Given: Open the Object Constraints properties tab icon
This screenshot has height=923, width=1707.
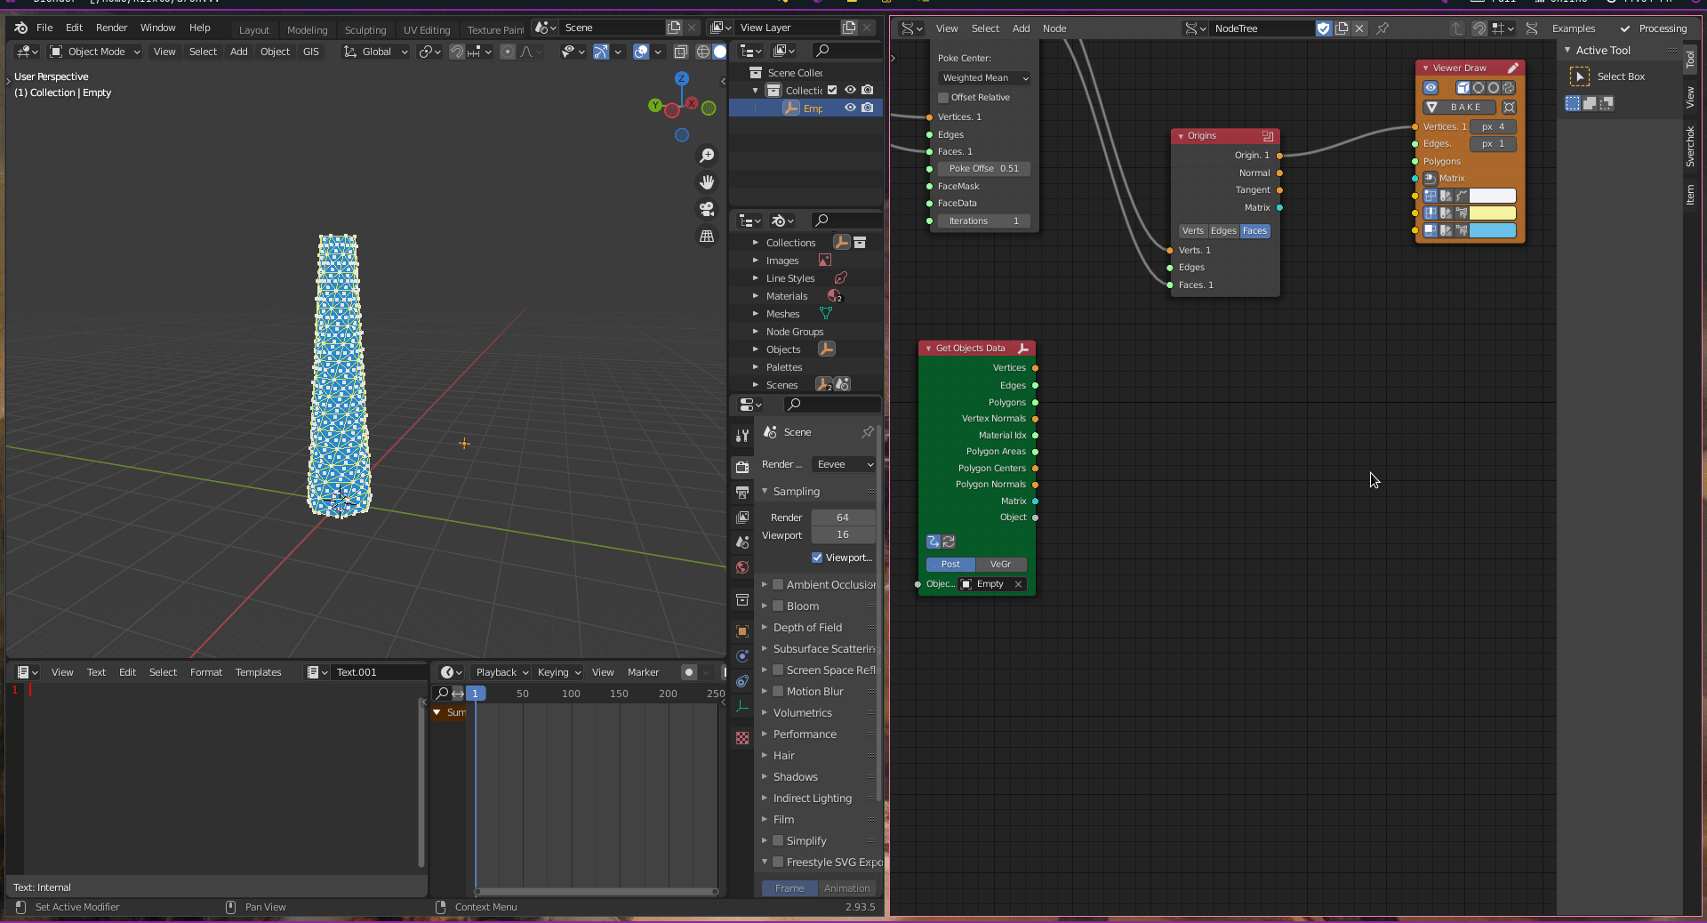Looking at the screenshot, I should [x=742, y=681].
